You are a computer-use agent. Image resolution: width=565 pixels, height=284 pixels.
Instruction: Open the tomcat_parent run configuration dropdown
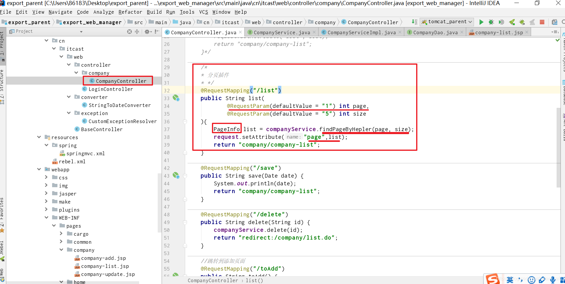click(x=447, y=22)
